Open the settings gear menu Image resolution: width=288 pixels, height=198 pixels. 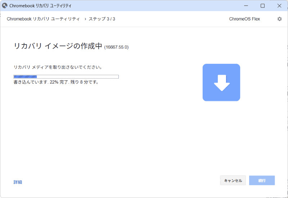[279, 19]
